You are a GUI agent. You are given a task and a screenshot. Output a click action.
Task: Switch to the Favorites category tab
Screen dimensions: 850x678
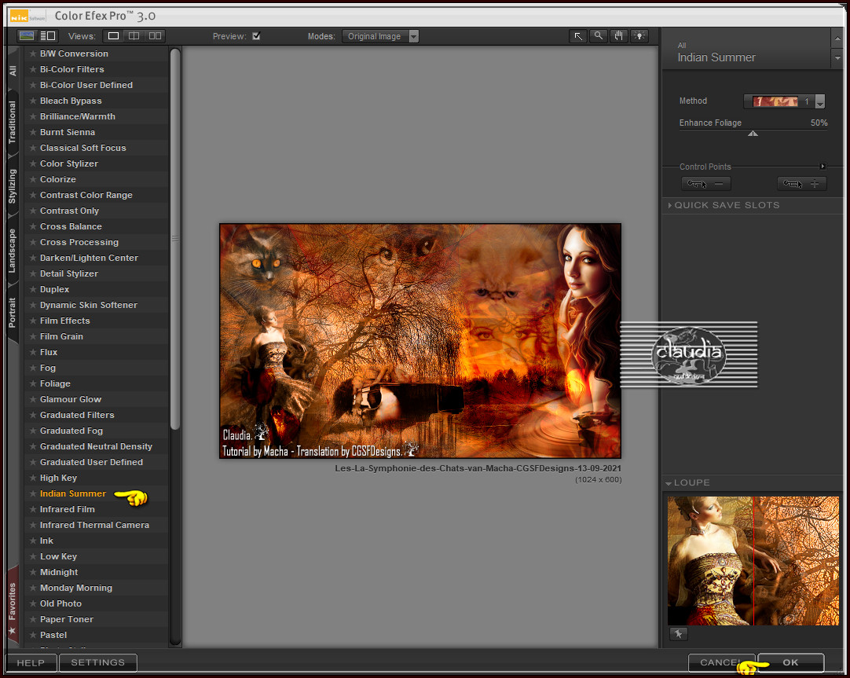tap(13, 607)
